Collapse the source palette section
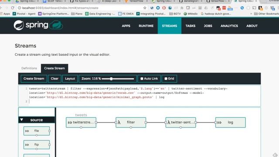Screen dimensions: 279x157 pyautogui.click(x=21, y=120)
